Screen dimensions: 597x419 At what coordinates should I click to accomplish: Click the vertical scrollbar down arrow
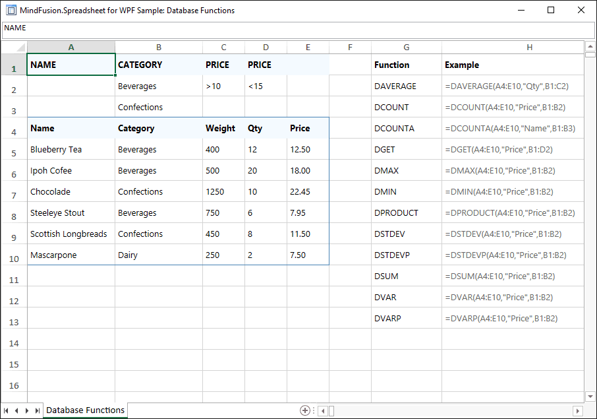(x=590, y=397)
